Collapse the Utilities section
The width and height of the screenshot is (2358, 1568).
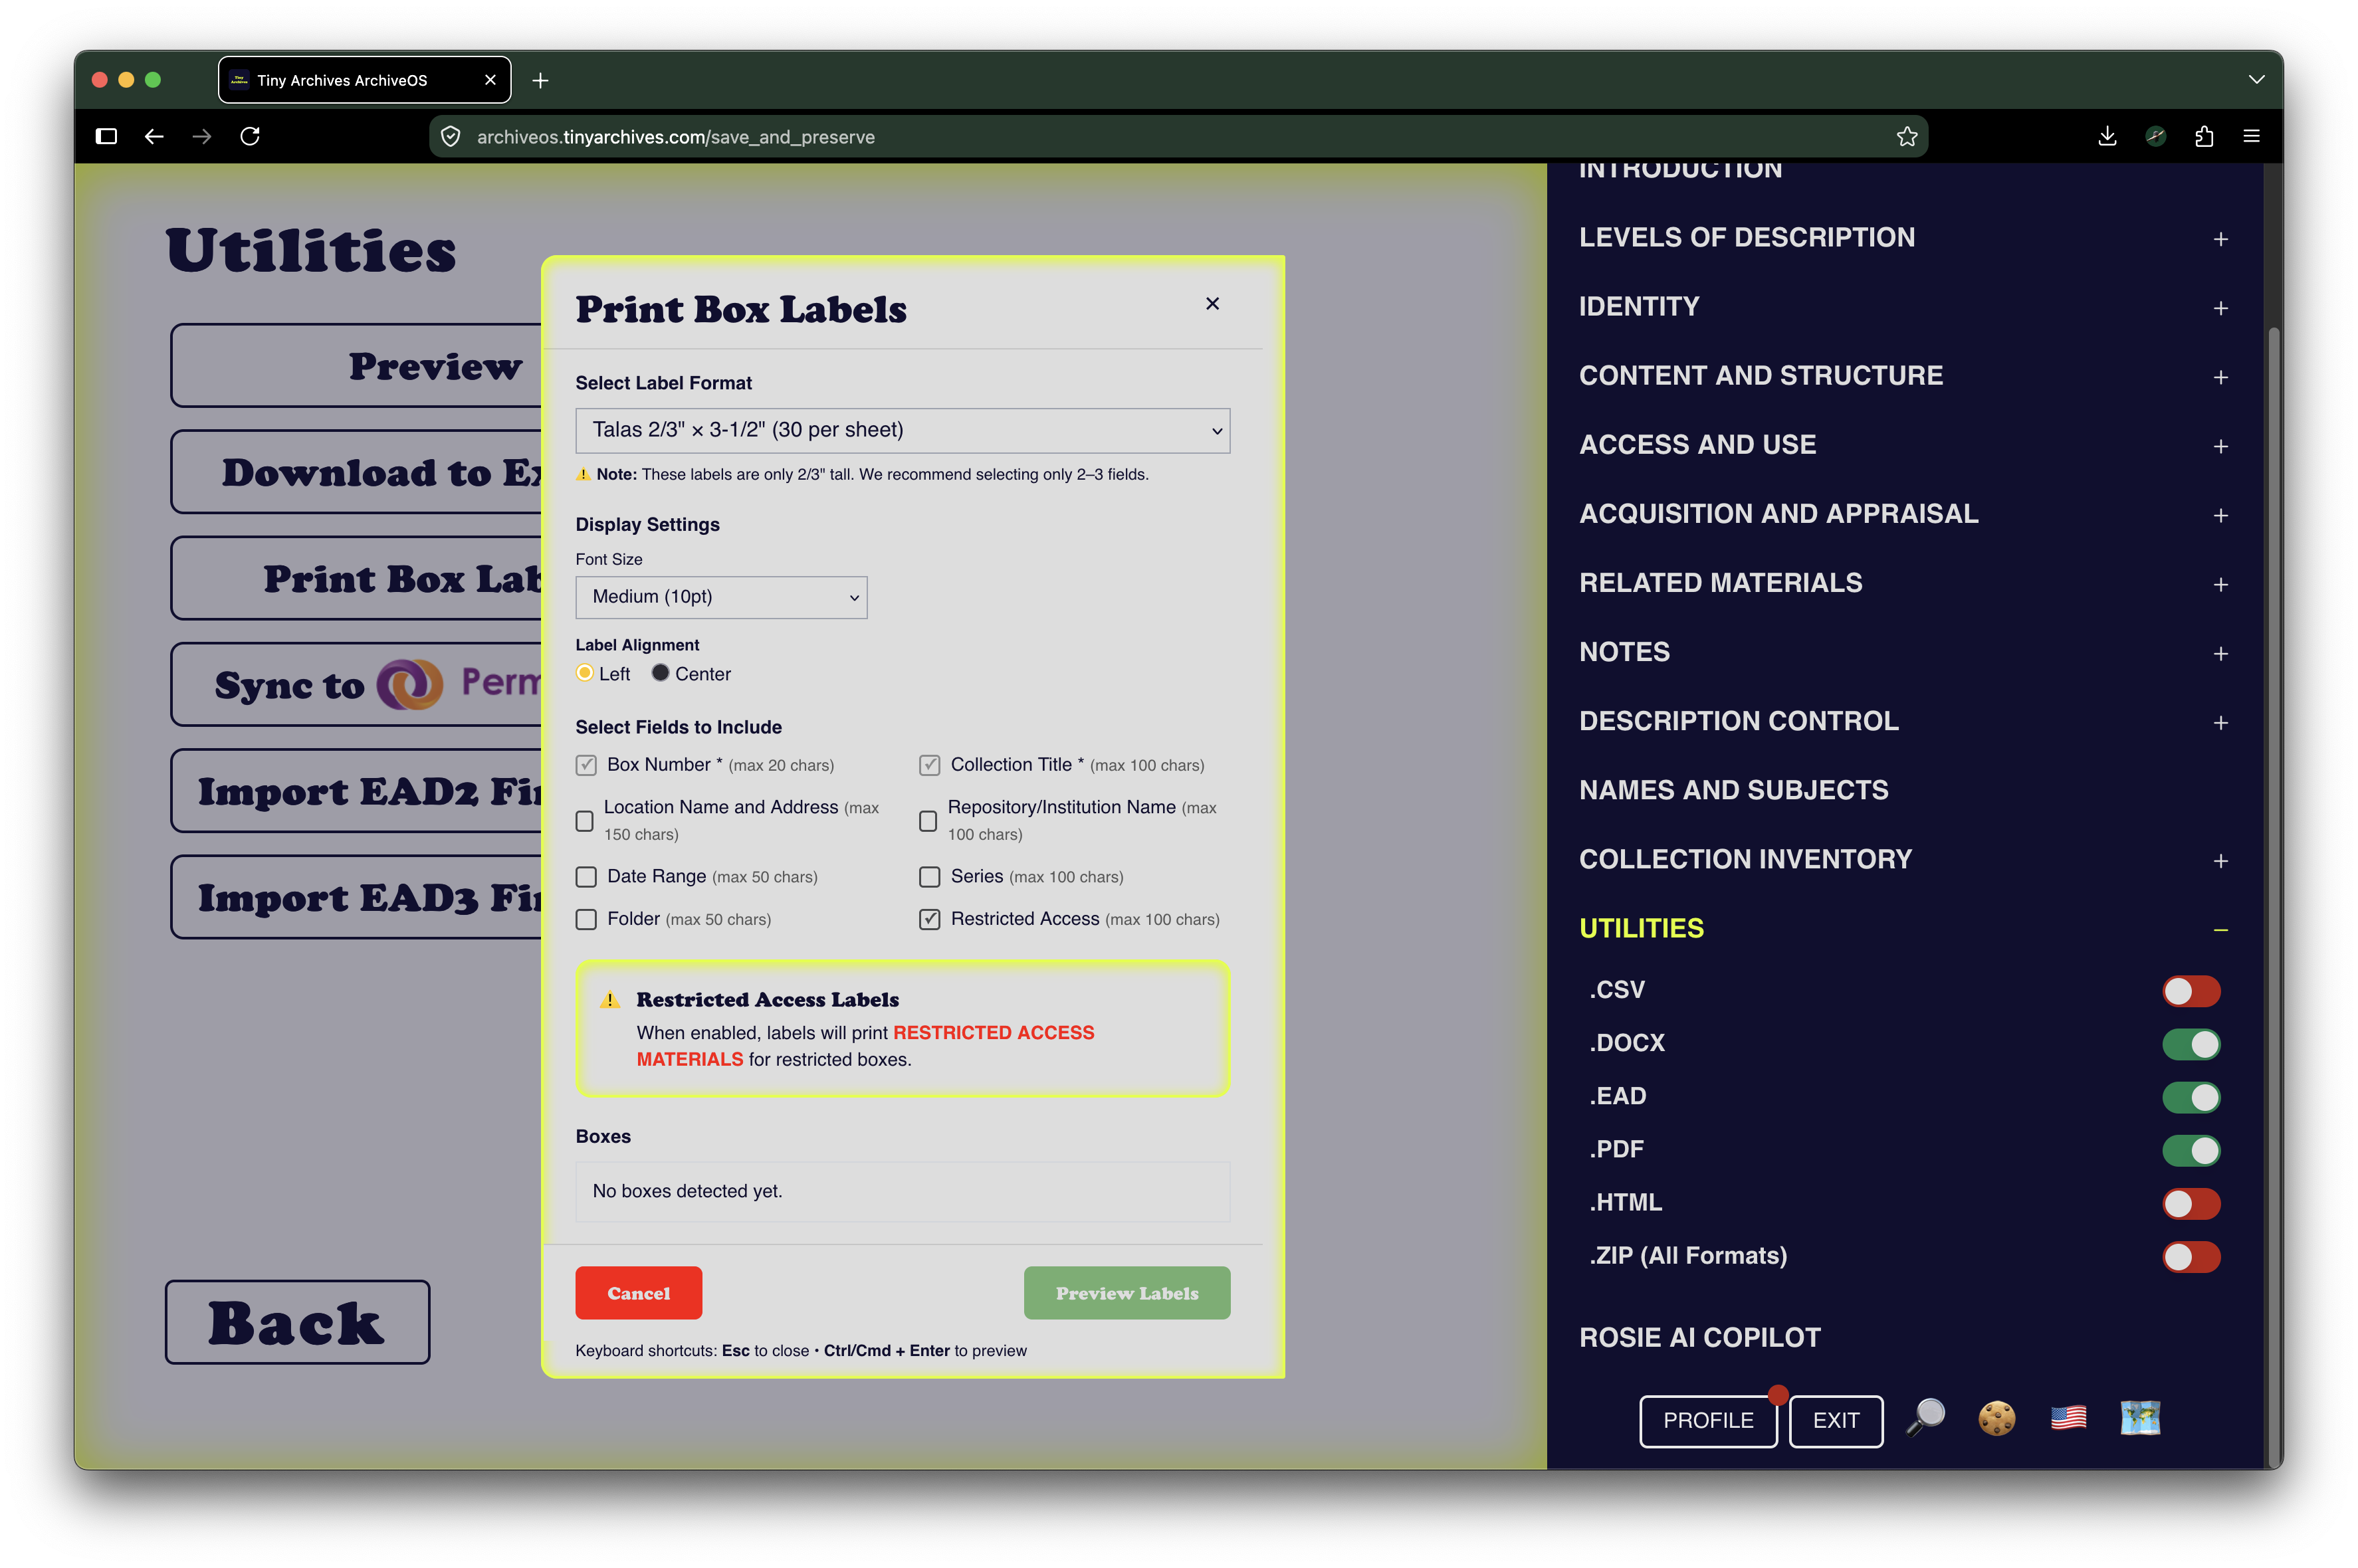(2220, 930)
